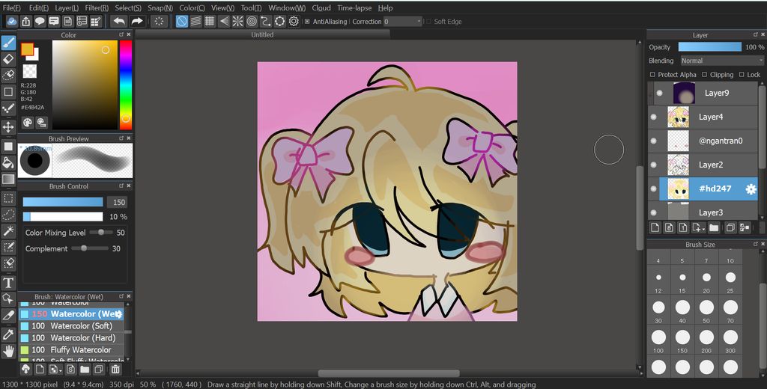This screenshot has height=389, width=767.
Task: Enable the parallel lines snap
Action: point(195,22)
